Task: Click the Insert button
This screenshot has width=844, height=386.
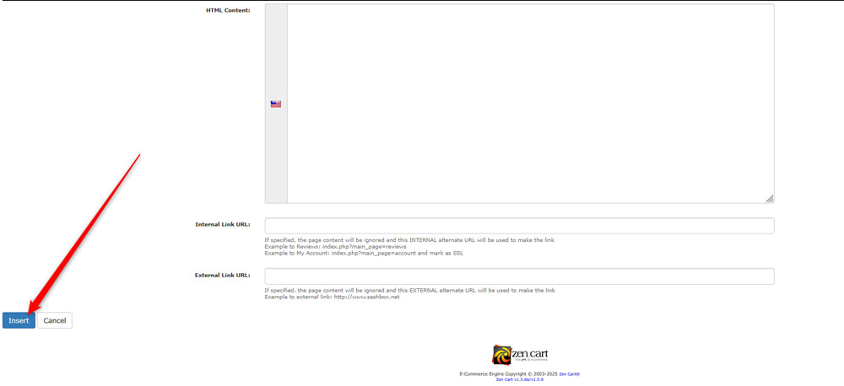Action: [x=19, y=320]
